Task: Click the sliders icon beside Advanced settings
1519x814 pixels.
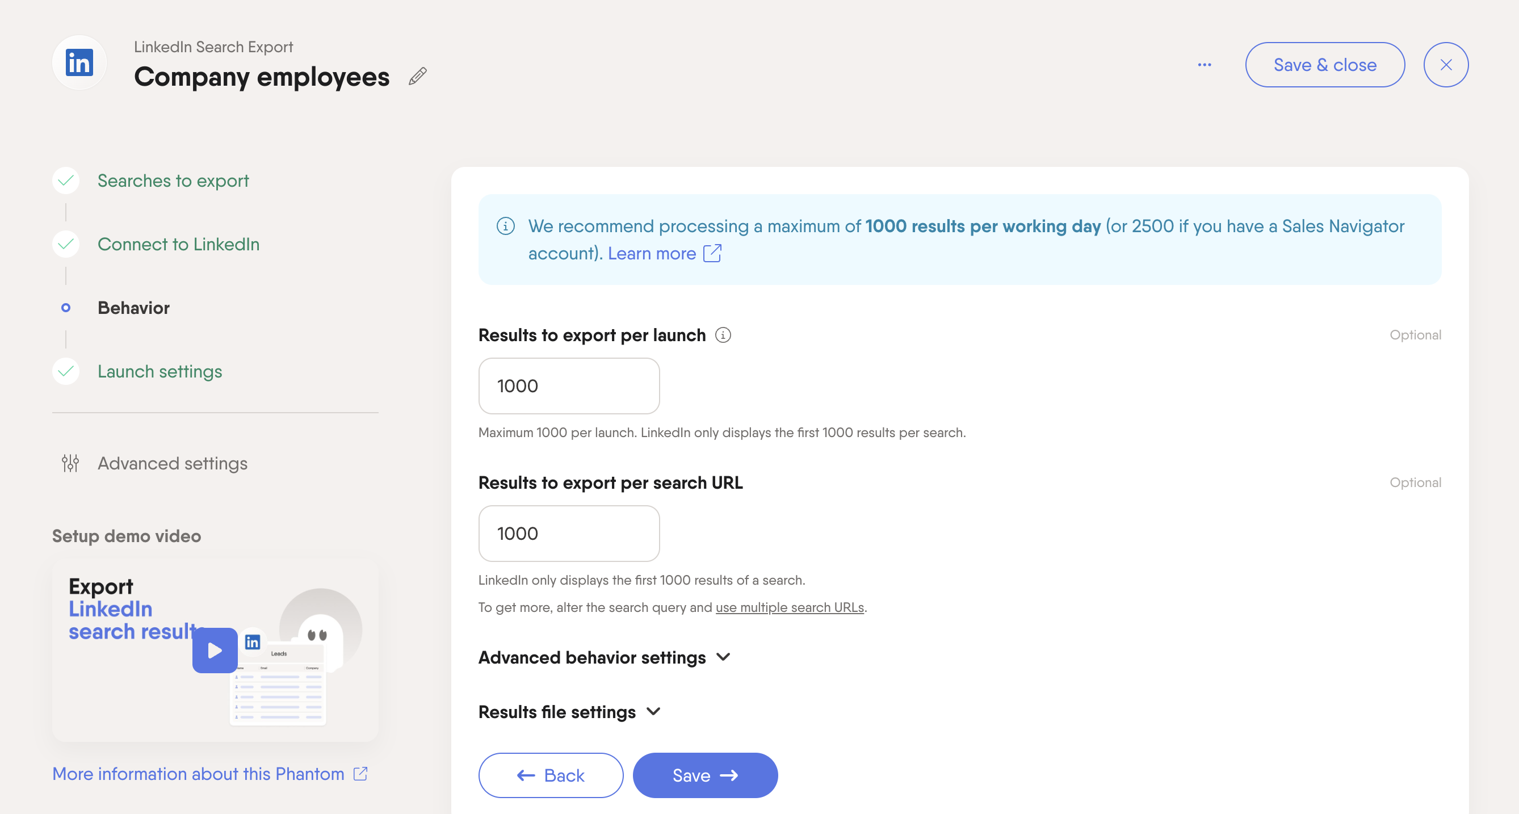Action: (70, 464)
